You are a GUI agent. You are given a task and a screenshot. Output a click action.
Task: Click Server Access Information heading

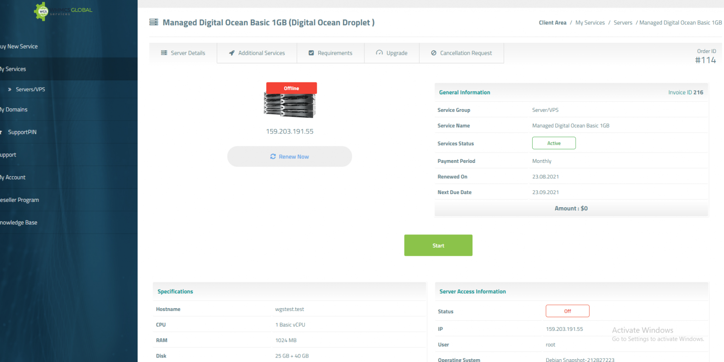[x=472, y=291]
